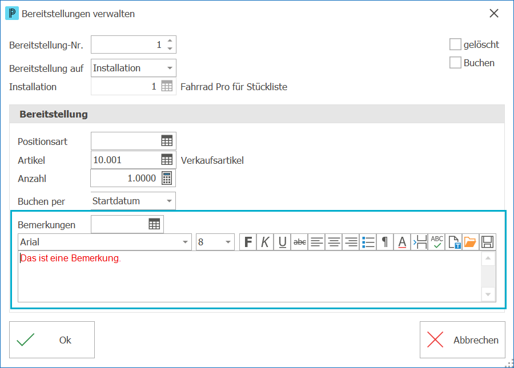Click the Bereitstellungen verwalten app icon
Screen dimensions: 514x368
pyautogui.click(x=12, y=13)
